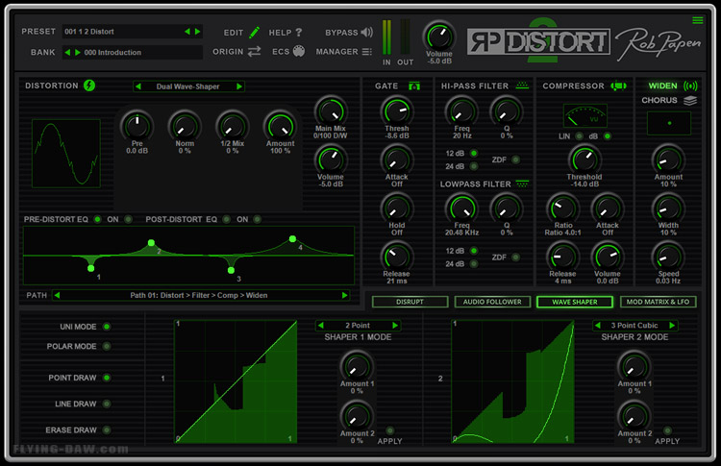This screenshot has width=721, height=466.
Task: Click Apply for Shaper 2
Action: 667,430
